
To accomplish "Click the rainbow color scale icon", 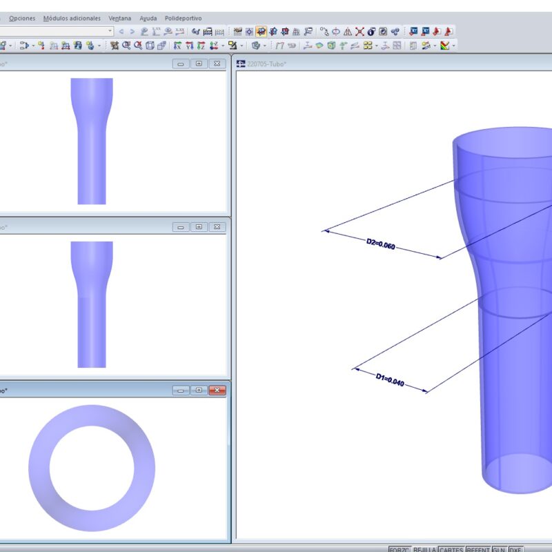I will [x=444, y=46].
